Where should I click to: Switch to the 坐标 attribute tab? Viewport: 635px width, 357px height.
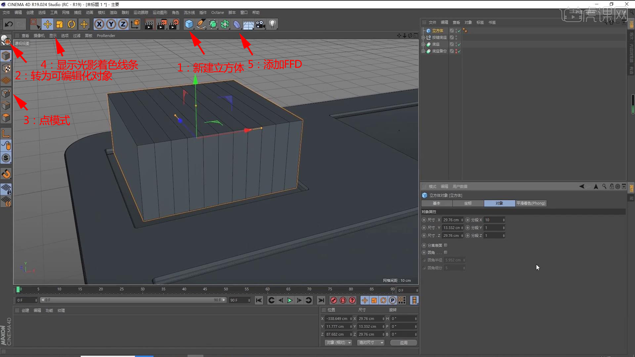[x=468, y=203]
